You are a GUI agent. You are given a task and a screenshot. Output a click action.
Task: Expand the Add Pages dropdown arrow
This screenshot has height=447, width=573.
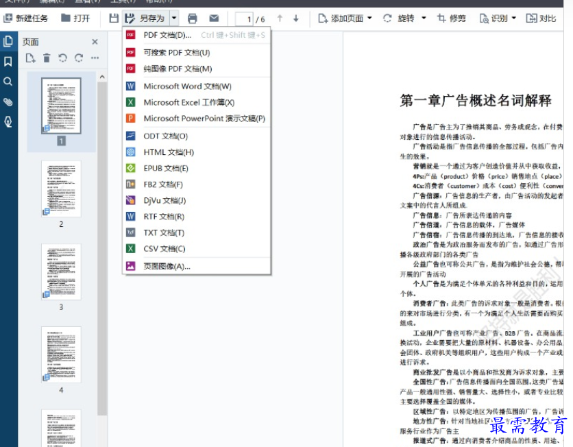pyautogui.click(x=369, y=18)
